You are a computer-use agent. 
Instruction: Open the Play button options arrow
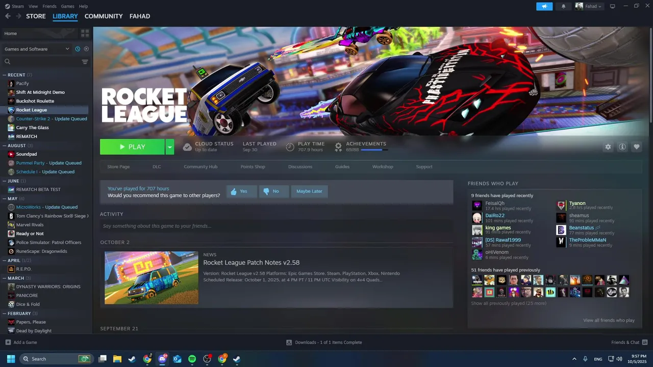point(170,147)
